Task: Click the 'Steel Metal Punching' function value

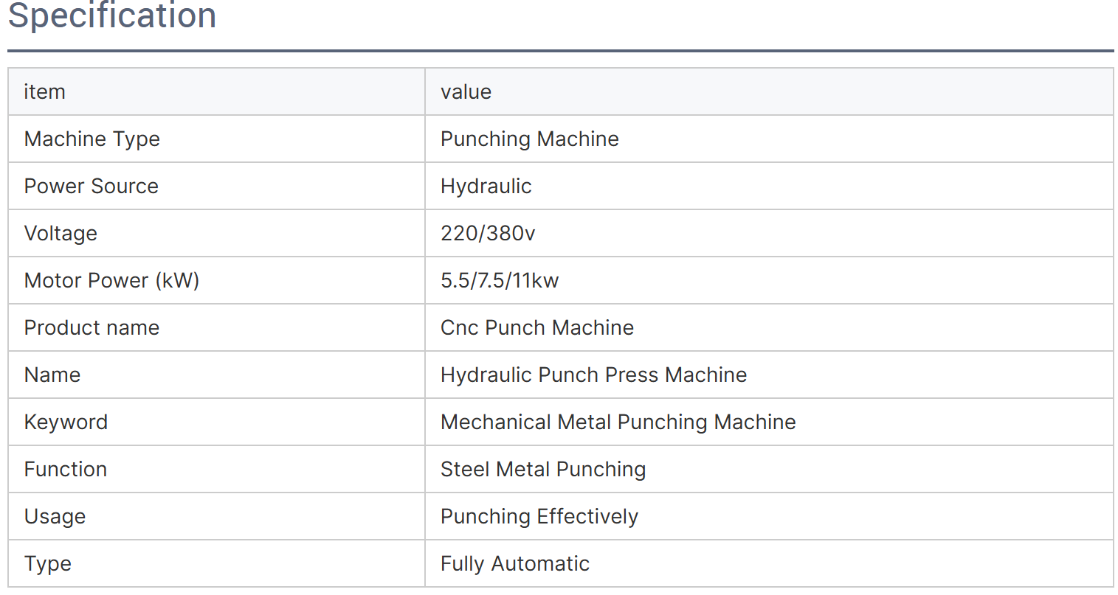Action: (x=542, y=470)
